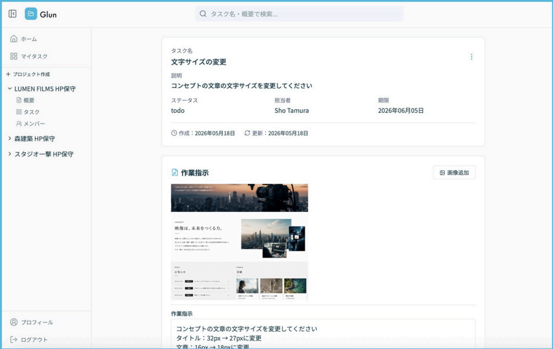Screen dimensions: 553x349
Task: Click due date 2026年06月05日
Action: point(400,111)
